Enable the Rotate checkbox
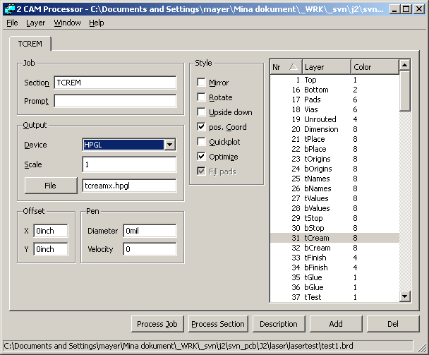The height and width of the screenshot is (355, 429). coord(201,97)
